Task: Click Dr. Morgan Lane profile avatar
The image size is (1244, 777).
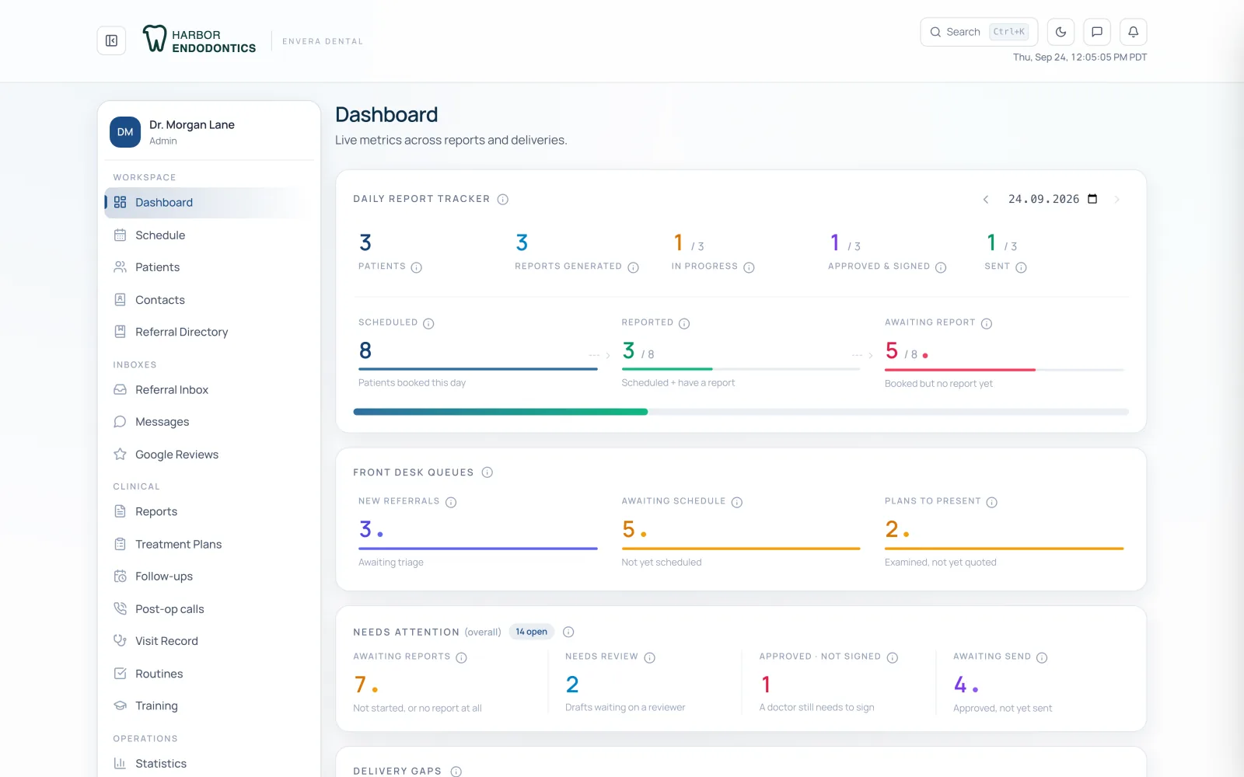Action: coord(125,132)
